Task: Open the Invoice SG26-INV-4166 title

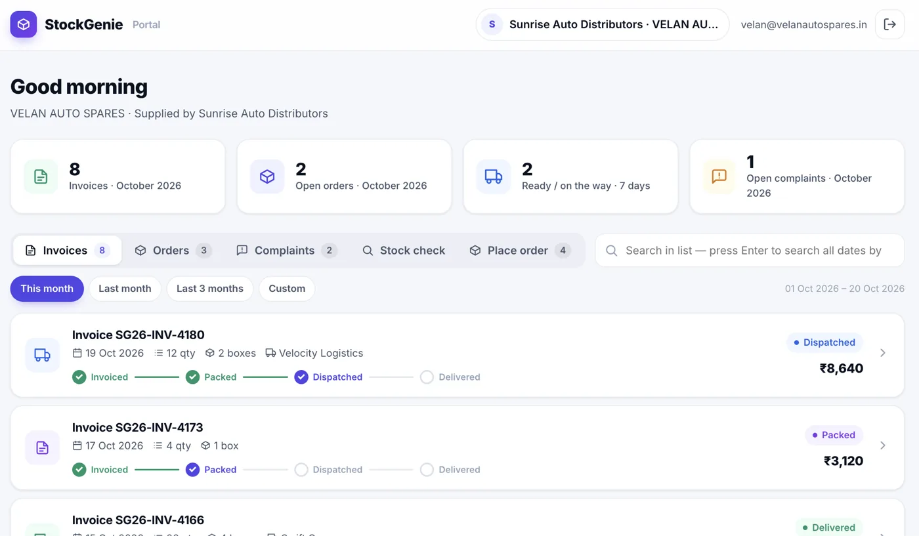Action: (x=138, y=520)
